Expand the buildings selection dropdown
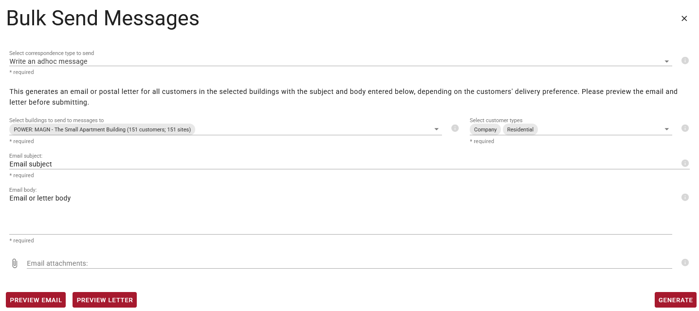Screen dimensions: 699x311 (x=436, y=129)
